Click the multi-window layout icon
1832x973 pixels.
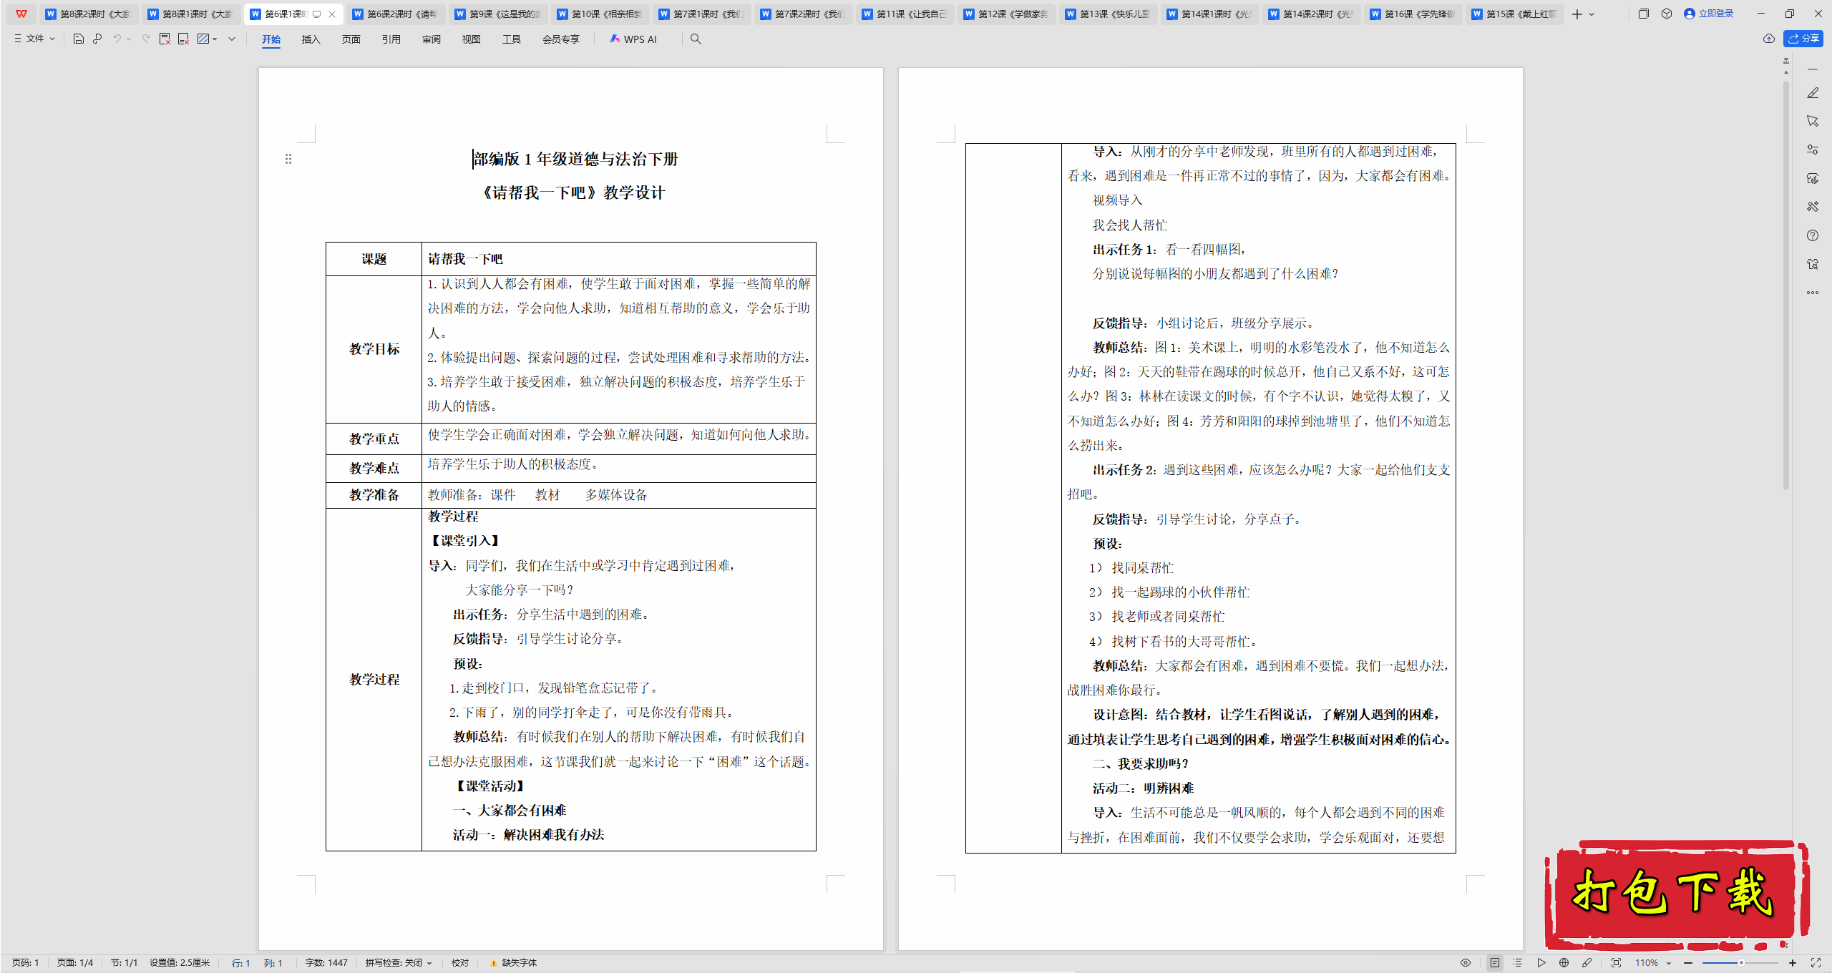tap(1644, 14)
